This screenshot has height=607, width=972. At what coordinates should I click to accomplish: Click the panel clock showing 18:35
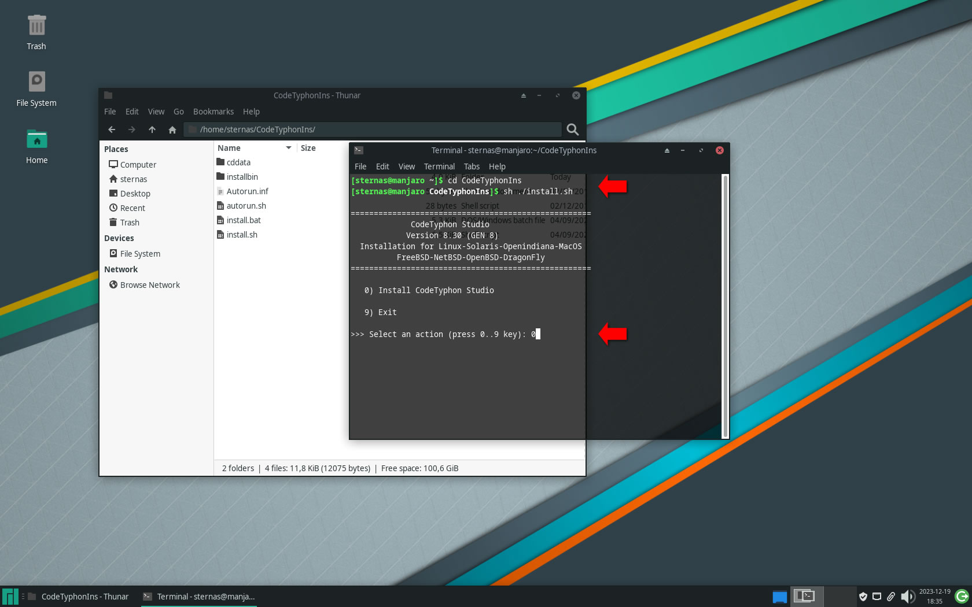(x=934, y=597)
